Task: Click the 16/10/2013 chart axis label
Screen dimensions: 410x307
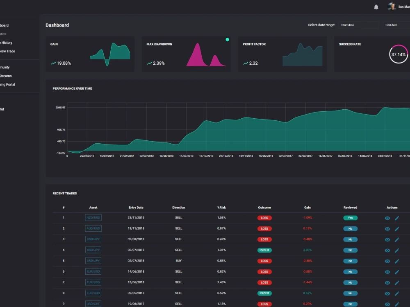Action: (206, 156)
